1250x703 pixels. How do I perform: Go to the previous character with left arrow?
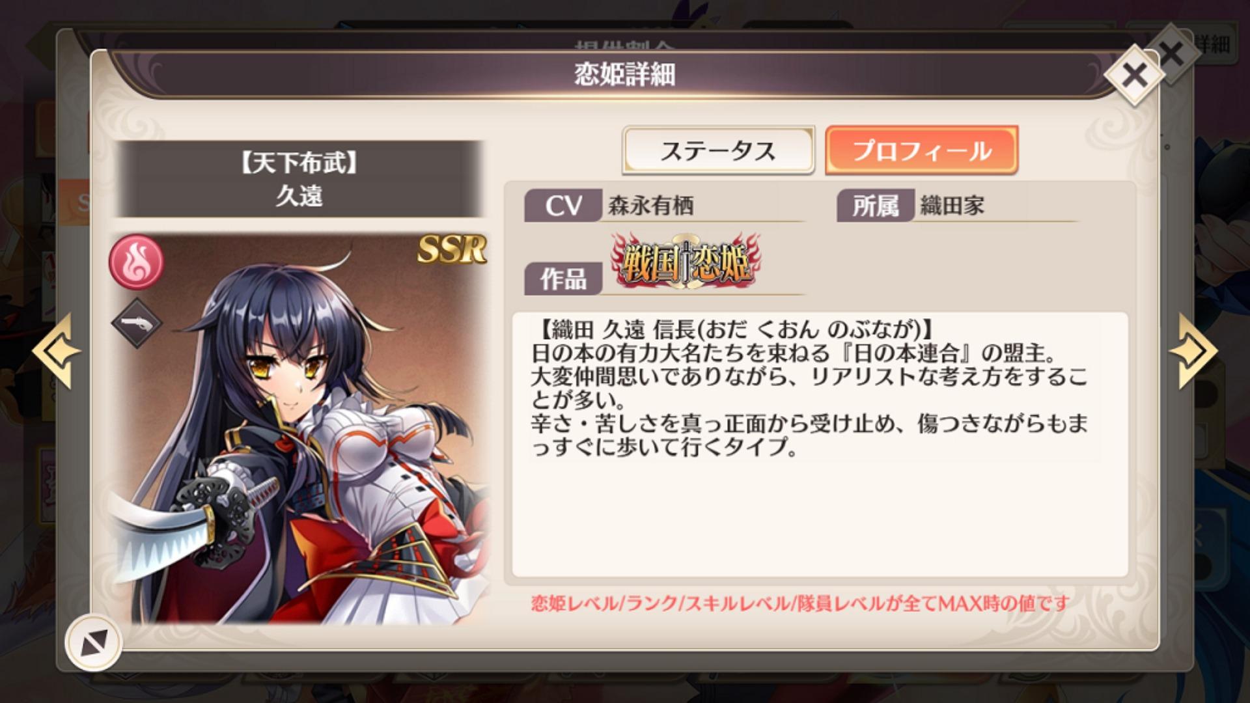coord(56,351)
